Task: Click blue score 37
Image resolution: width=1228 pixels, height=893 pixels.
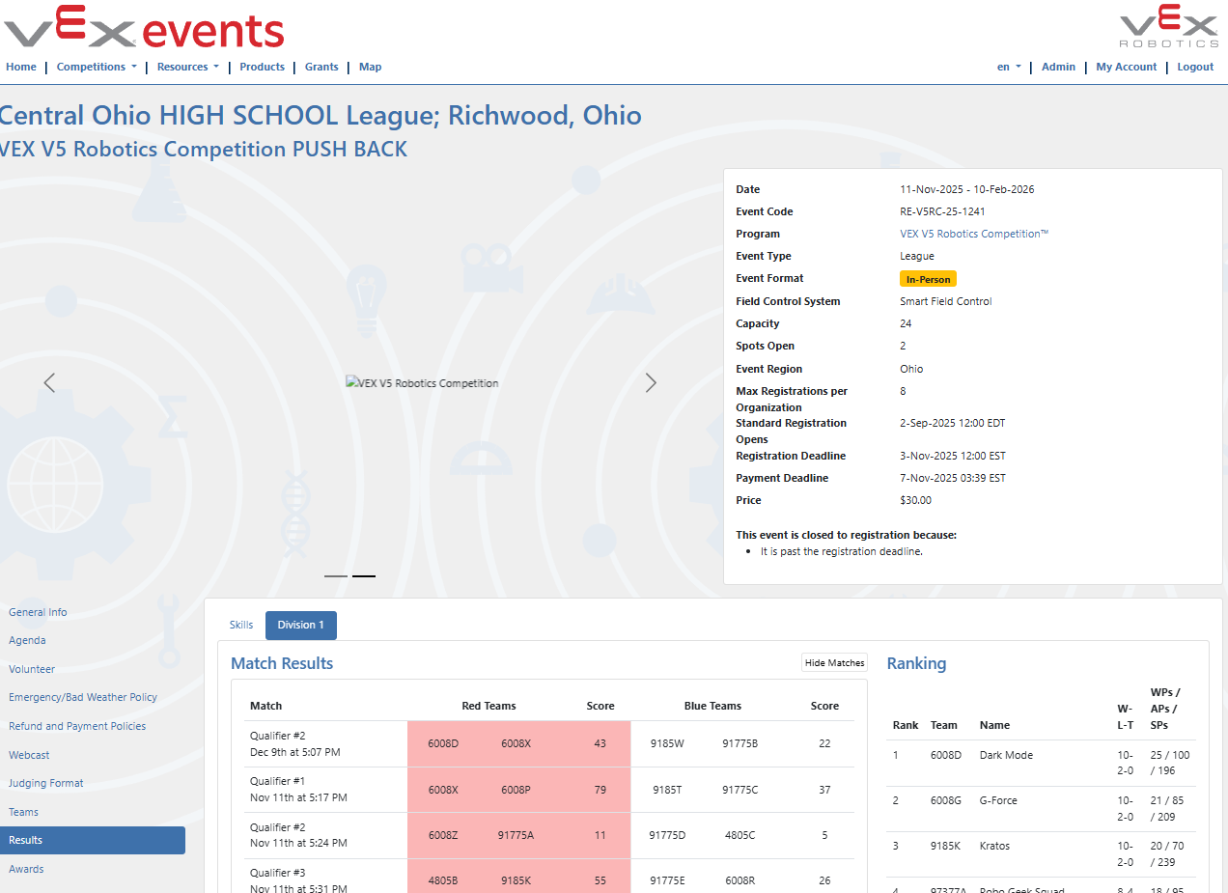Action: tap(824, 790)
